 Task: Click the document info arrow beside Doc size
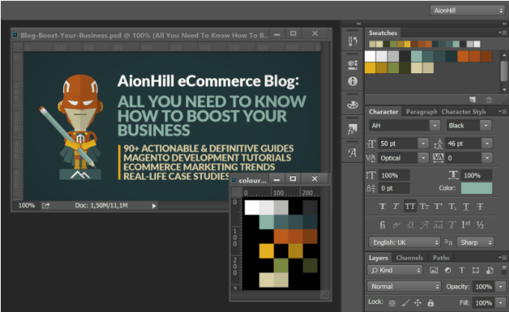pyautogui.click(x=154, y=205)
